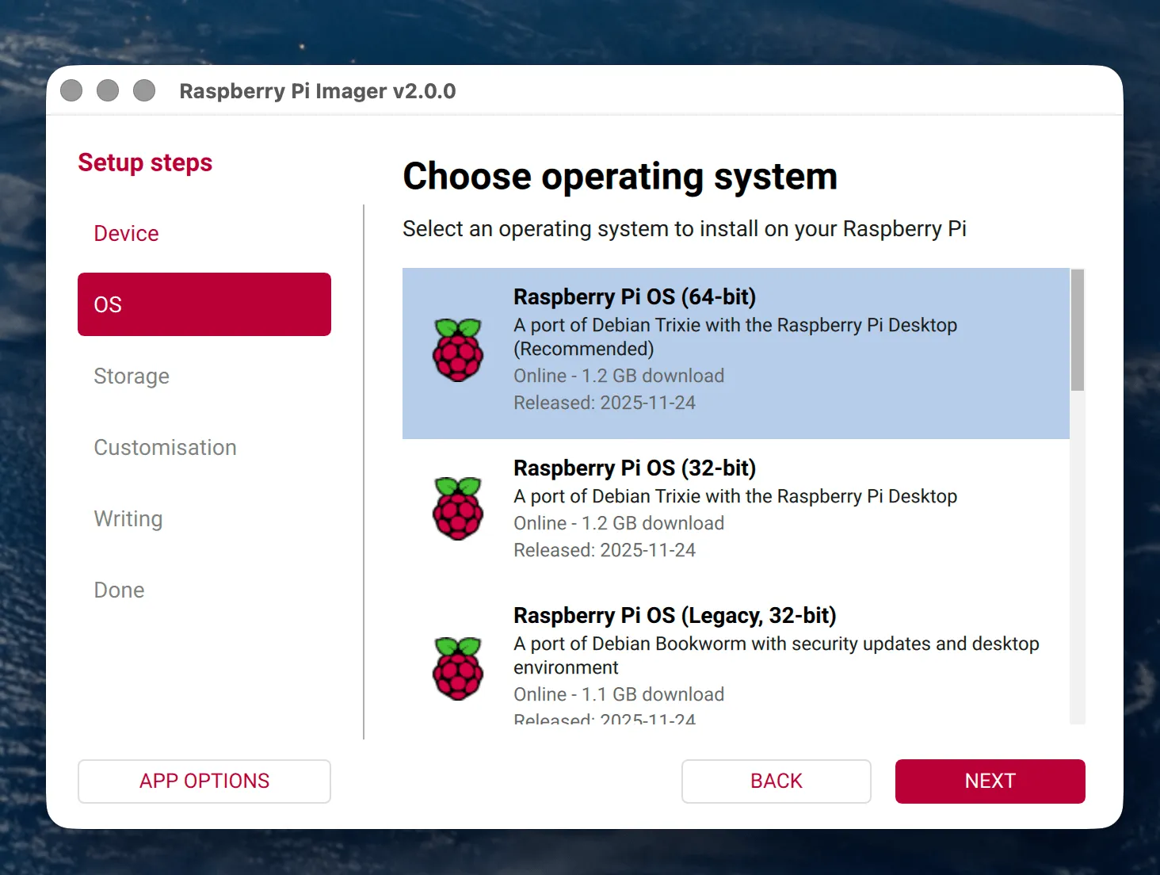Open the Writing step in sidebar

point(204,518)
